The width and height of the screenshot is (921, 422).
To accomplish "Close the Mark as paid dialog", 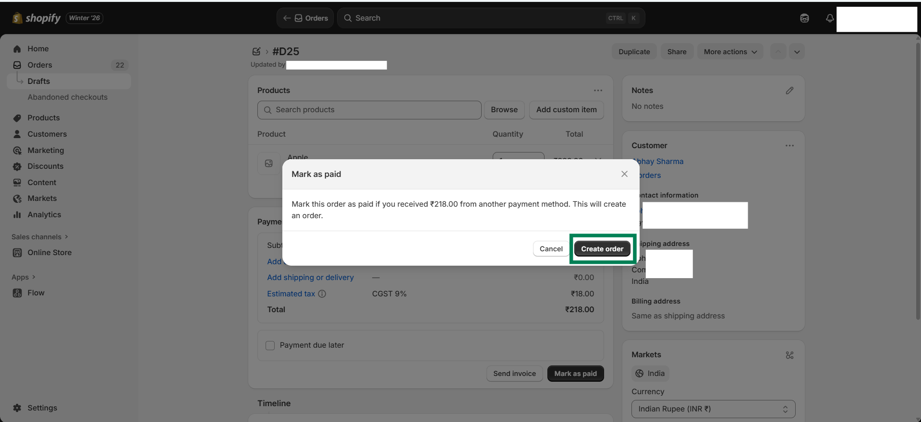I will [x=624, y=174].
